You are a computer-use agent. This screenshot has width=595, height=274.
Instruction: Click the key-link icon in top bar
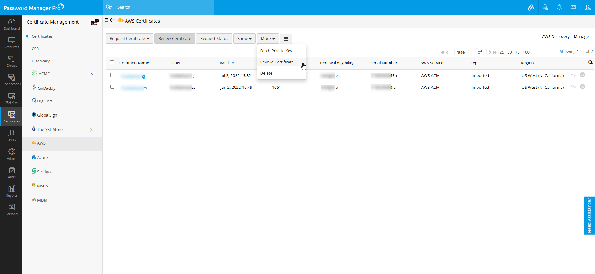click(531, 7)
